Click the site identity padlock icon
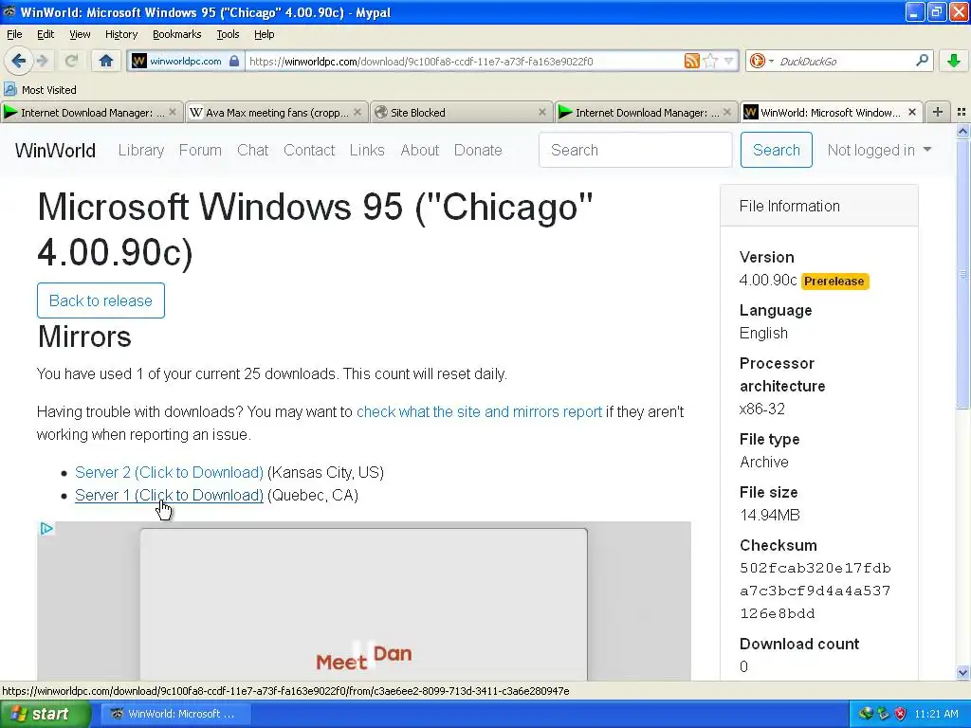 pos(234,61)
